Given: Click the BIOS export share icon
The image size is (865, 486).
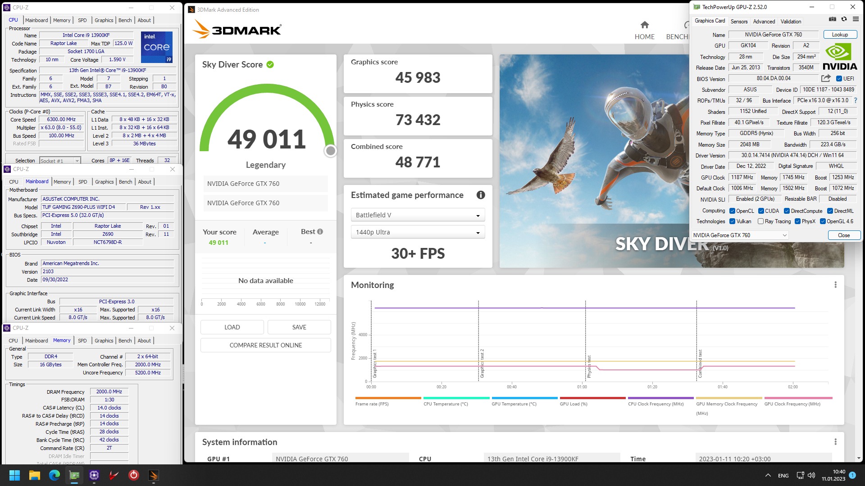Looking at the screenshot, I should click(826, 78).
